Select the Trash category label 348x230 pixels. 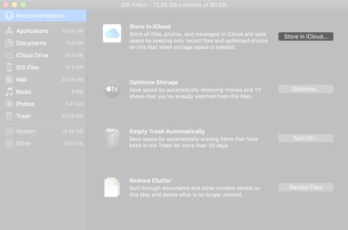(x=24, y=116)
